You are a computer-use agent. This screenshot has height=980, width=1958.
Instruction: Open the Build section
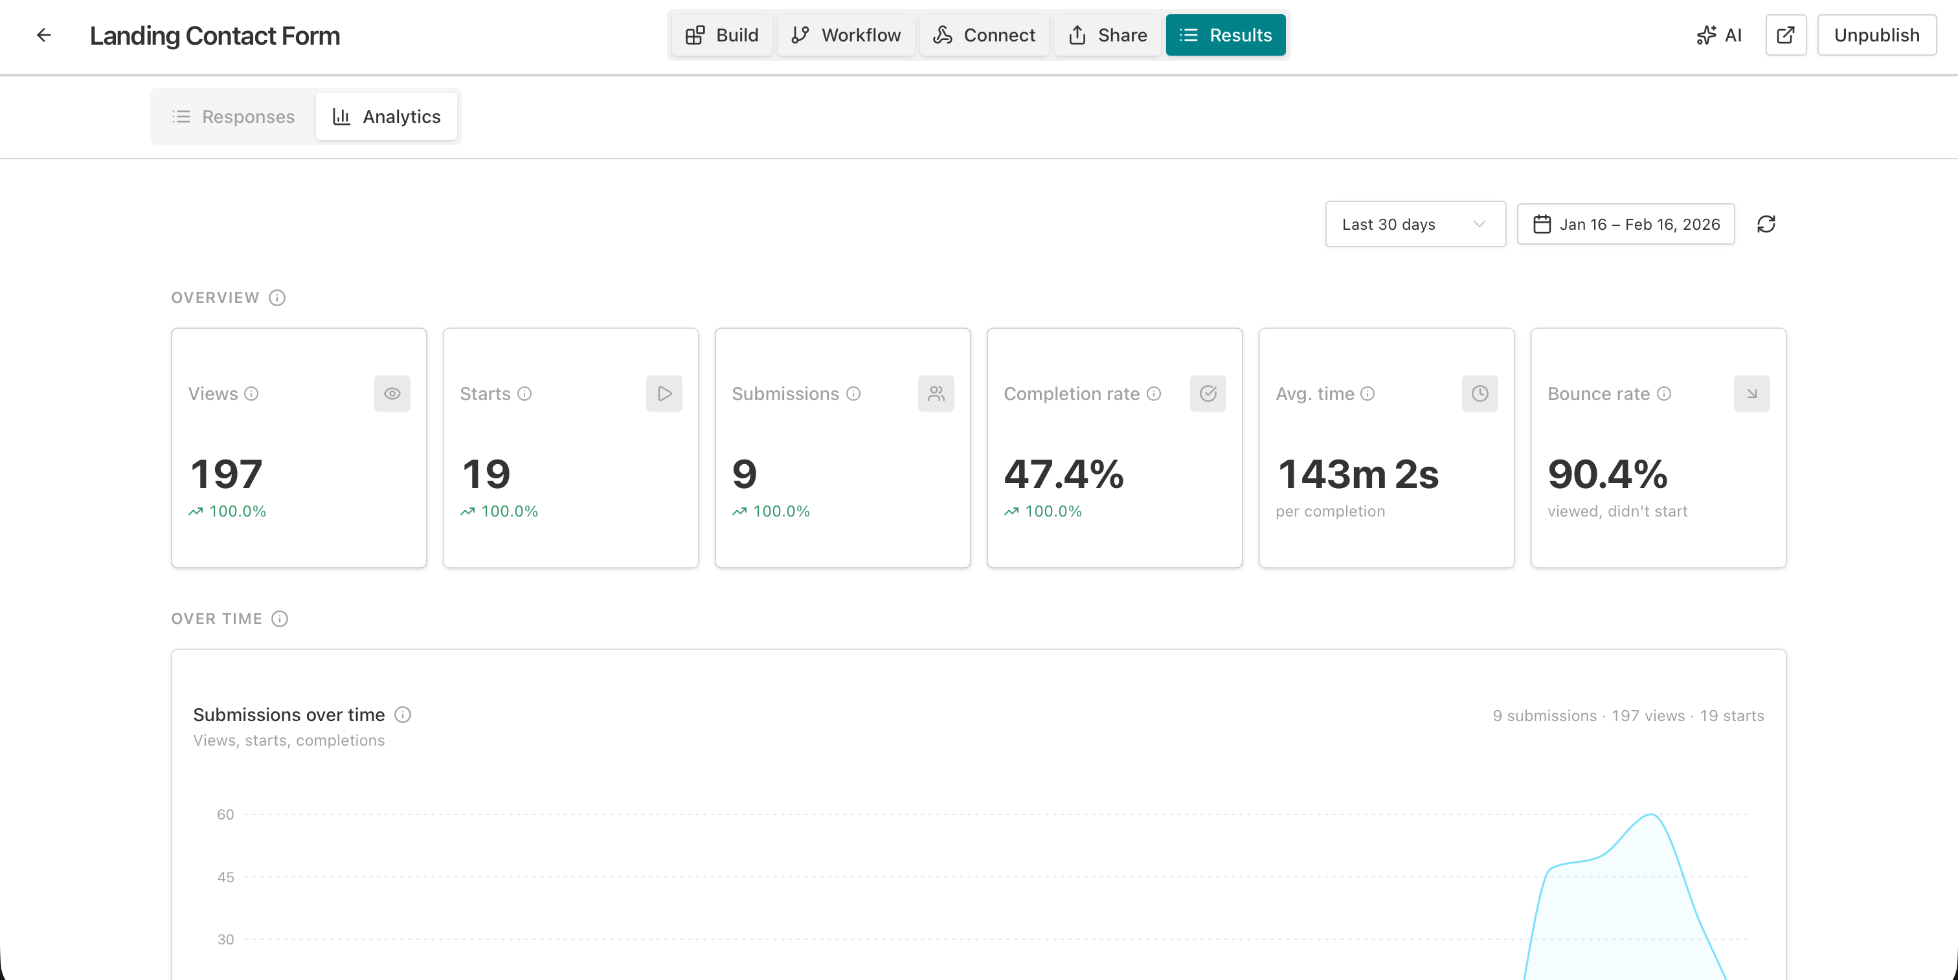721,35
